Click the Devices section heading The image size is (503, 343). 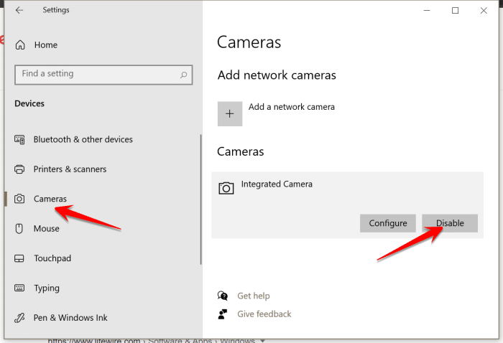coord(29,103)
